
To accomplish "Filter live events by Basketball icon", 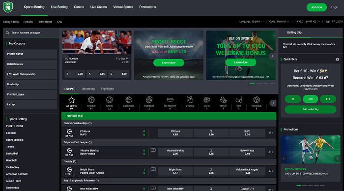I will tap(129, 100).
